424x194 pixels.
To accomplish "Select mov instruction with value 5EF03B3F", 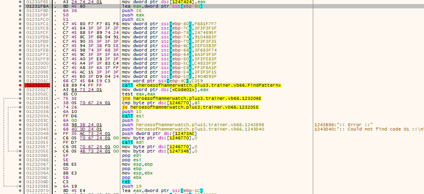I will point(169,46).
